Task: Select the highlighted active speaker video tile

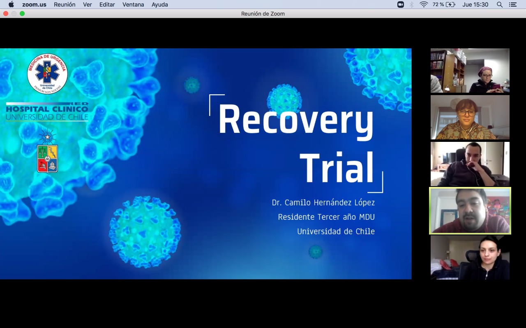Action: (x=470, y=211)
